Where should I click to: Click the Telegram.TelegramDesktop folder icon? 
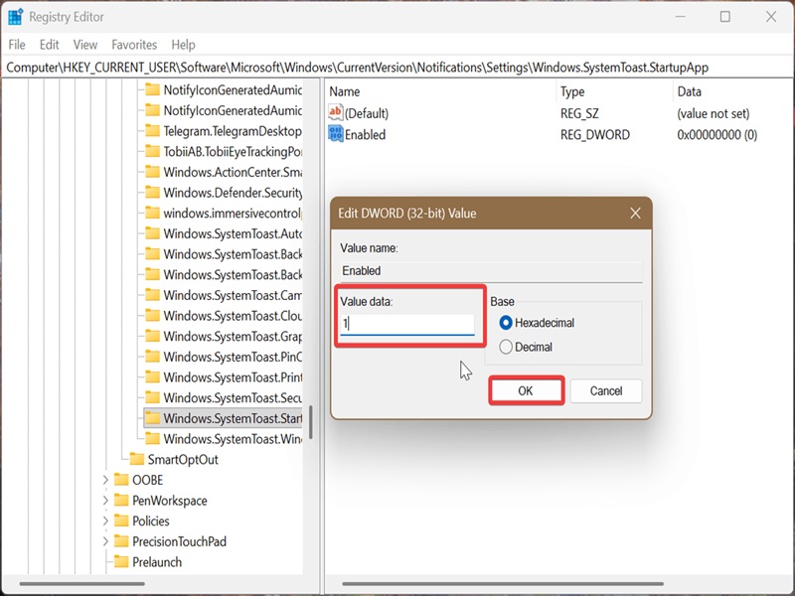(x=152, y=131)
